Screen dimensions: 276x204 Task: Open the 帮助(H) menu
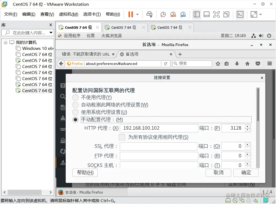pos(113,14)
